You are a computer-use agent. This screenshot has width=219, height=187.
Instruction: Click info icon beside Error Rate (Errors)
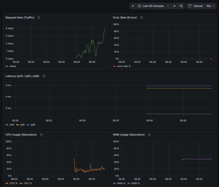point(141,17)
